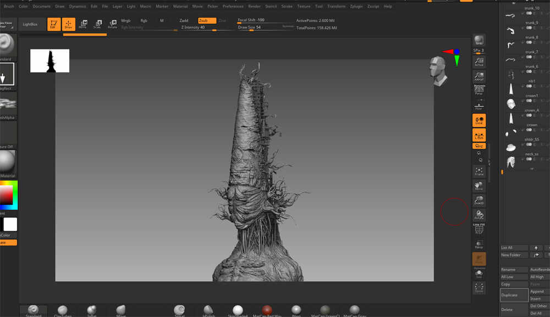This screenshot has width=550, height=317.
Task: Choose the MatCap Red Wax material
Action: 267,311
